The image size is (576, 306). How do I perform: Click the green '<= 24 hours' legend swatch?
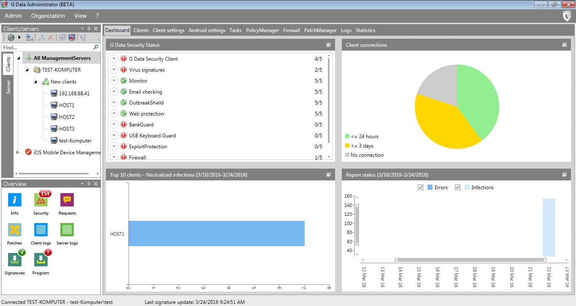coord(347,137)
